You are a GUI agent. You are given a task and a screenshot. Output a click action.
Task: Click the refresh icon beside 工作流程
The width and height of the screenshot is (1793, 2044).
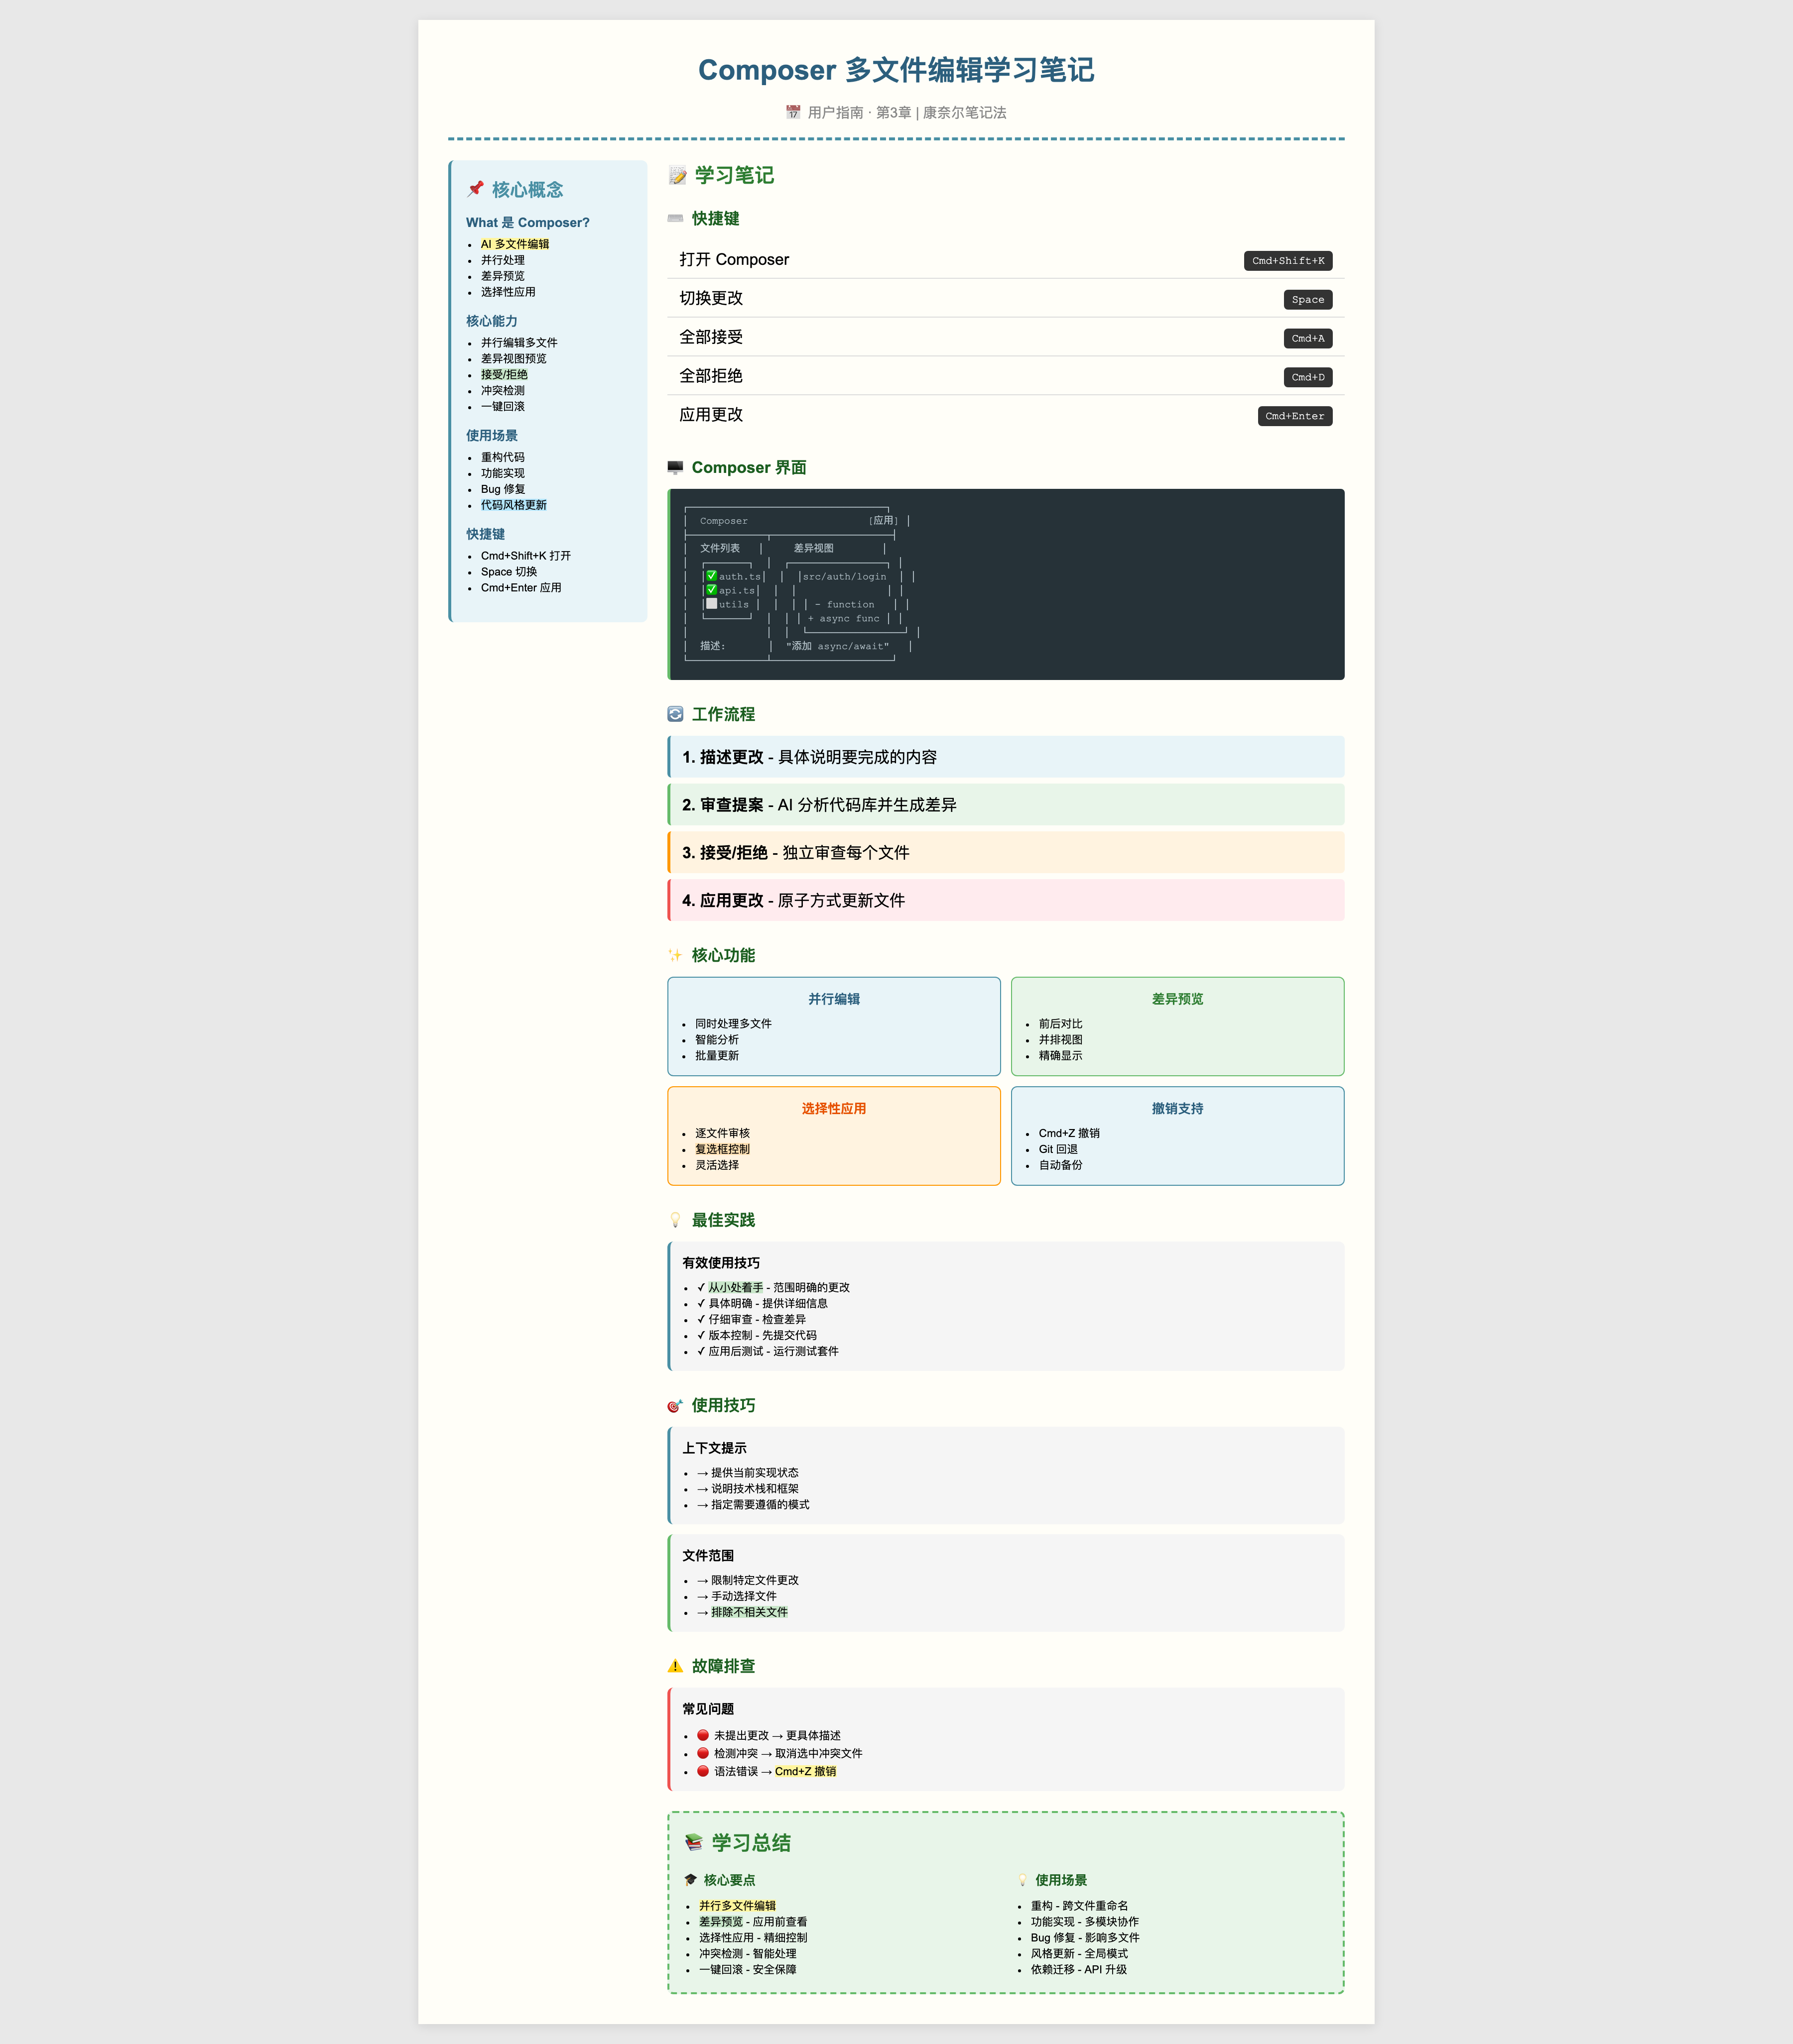tap(675, 714)
